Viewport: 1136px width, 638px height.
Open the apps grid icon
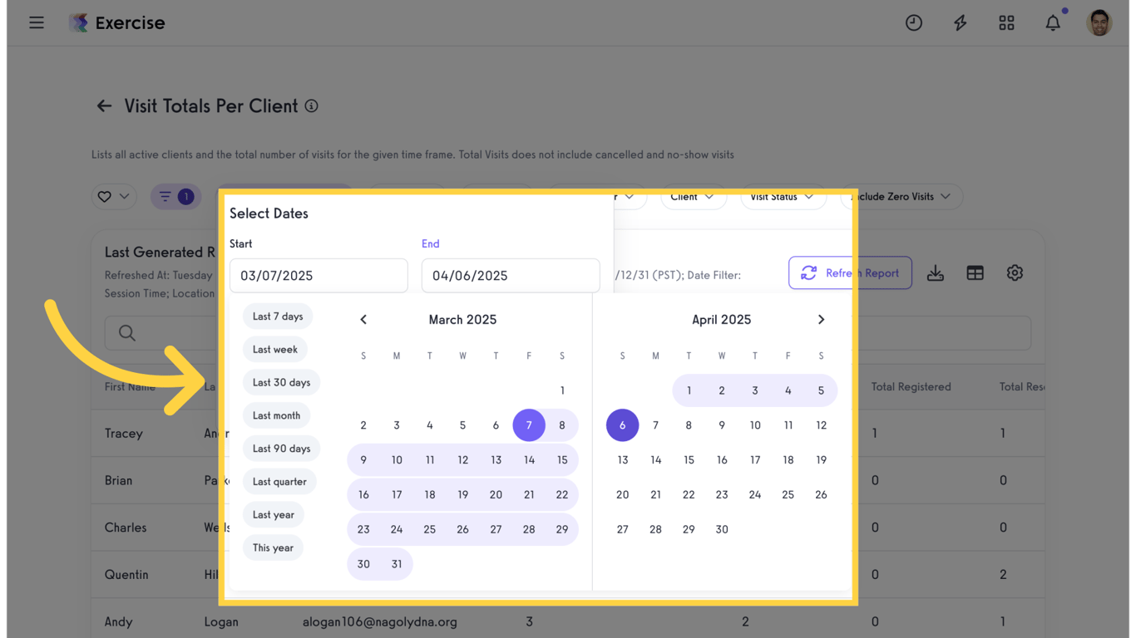click(x=1006, y=22)
